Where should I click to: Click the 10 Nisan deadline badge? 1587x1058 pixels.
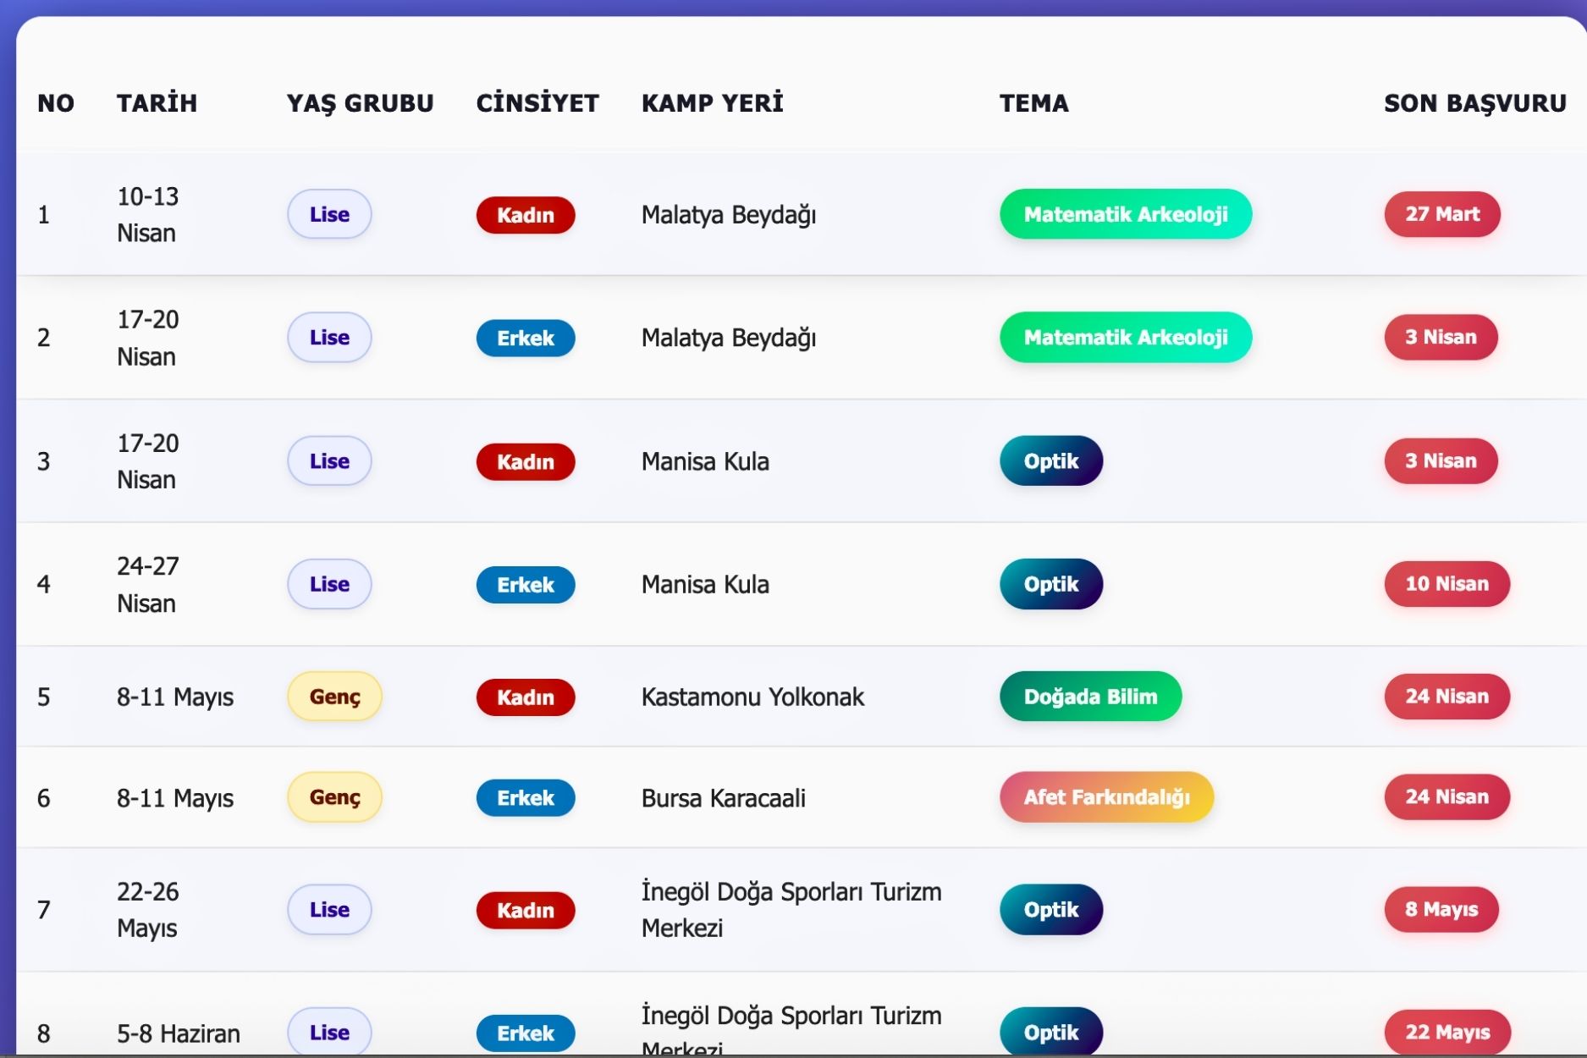pos(1446,584)
